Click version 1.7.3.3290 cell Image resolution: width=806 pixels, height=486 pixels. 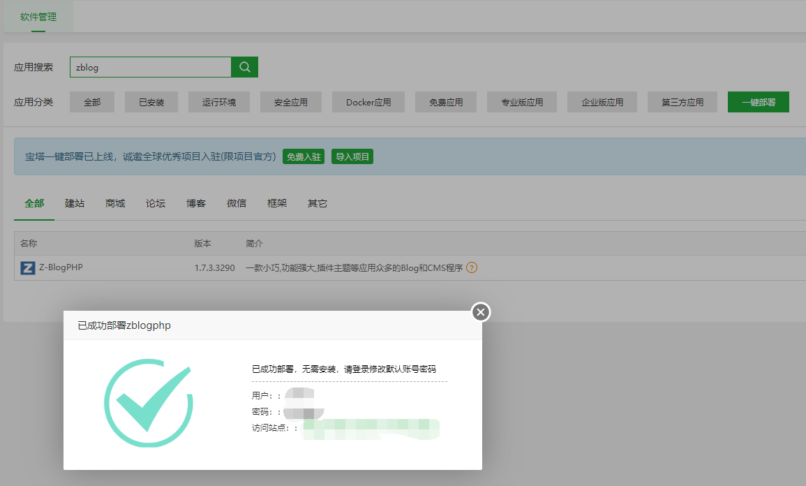pos(214,268)
